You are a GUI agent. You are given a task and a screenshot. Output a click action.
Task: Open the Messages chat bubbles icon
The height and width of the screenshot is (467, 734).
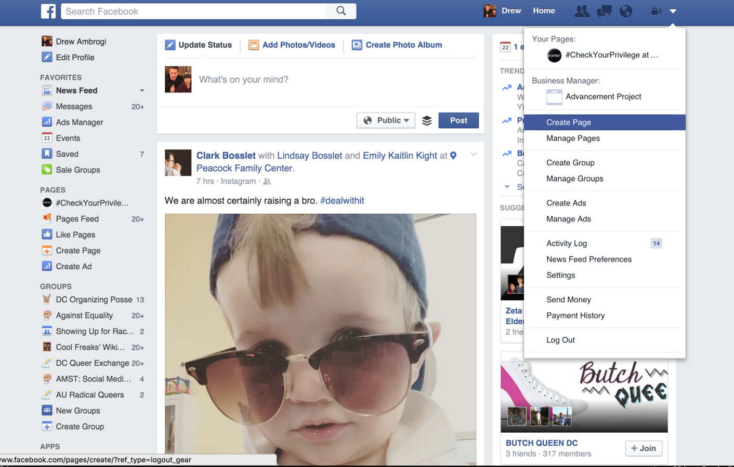click(x=604, y=11)
